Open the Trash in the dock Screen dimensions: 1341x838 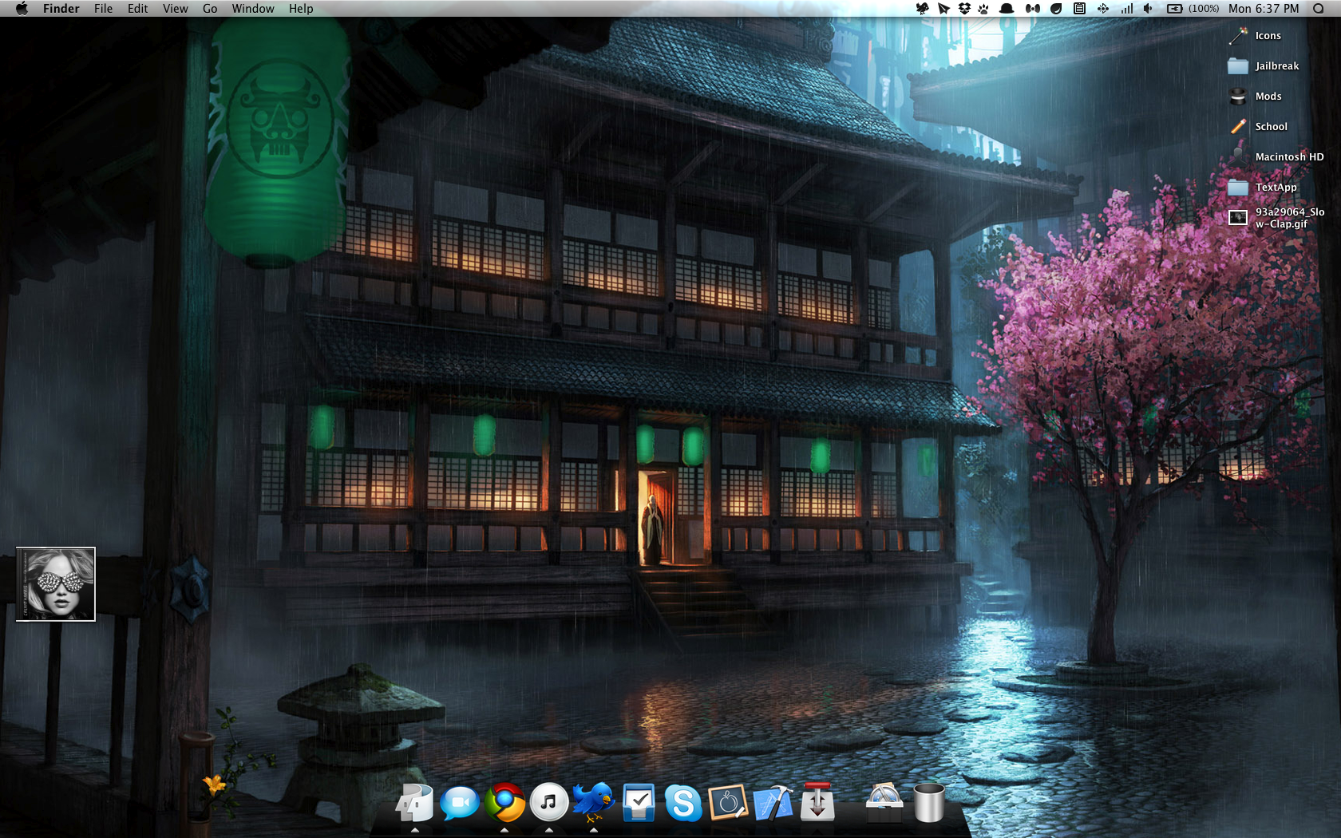point(929,803)
